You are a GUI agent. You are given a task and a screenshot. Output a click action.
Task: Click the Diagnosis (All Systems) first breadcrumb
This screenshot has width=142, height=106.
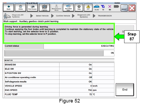point(18,16)
